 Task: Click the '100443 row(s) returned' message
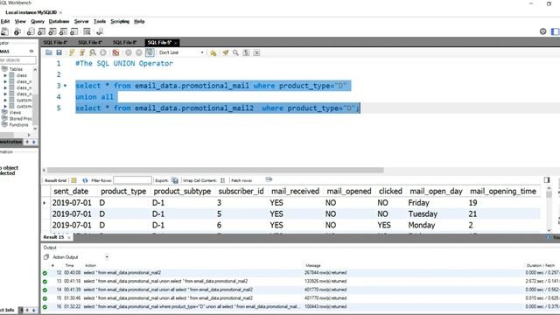coord(325,307)
